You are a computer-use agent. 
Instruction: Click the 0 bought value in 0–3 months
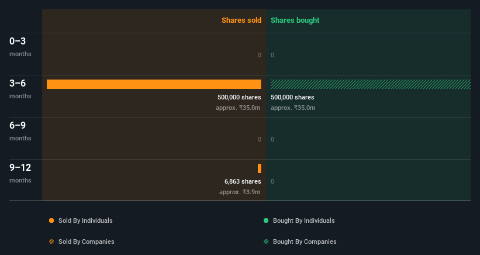[272, 55]
